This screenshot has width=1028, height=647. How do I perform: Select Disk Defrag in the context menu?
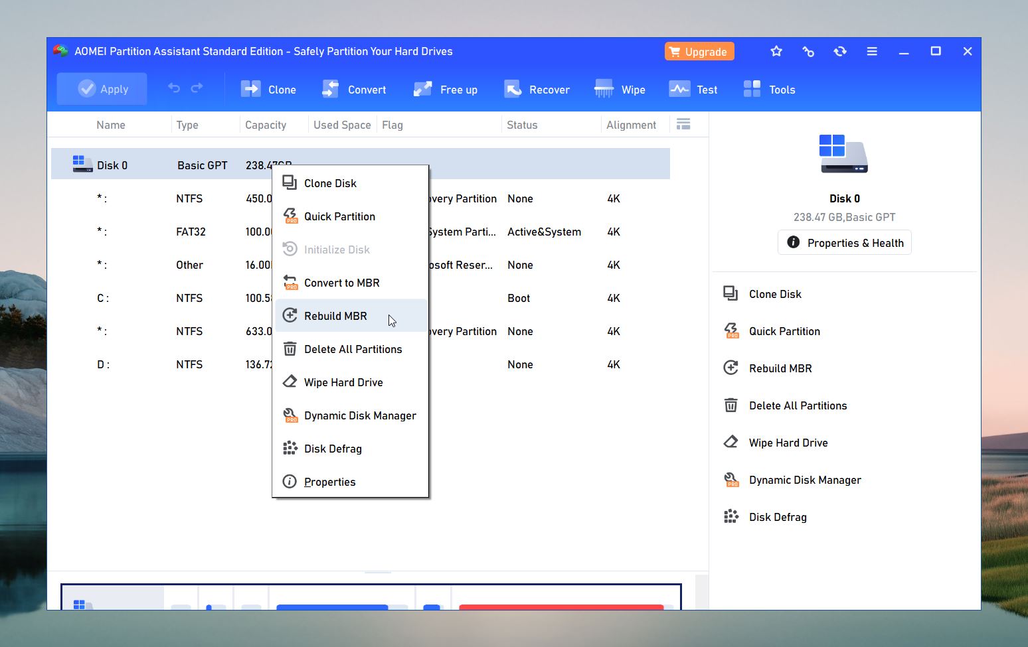pos(350,449)
